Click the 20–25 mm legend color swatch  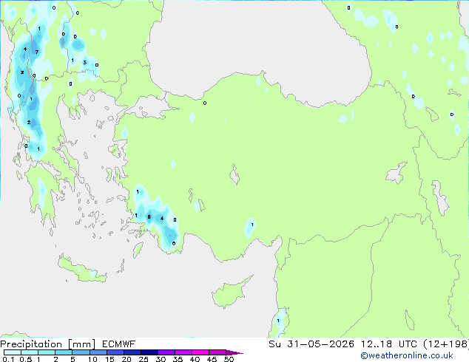pos(132,352)
